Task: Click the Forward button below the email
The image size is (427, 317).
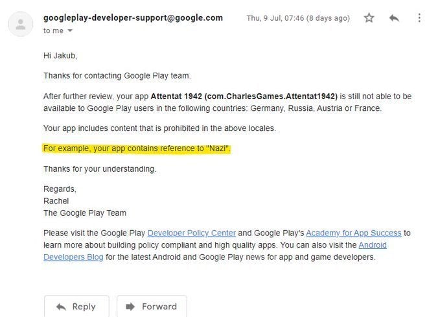Action: (152, 307)
